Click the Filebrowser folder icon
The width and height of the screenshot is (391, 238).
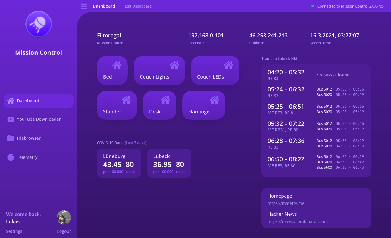tap(11, 138)
